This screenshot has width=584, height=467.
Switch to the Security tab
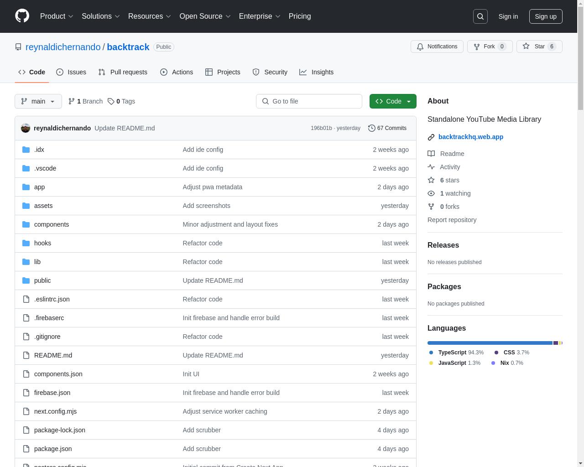point(270,72)
